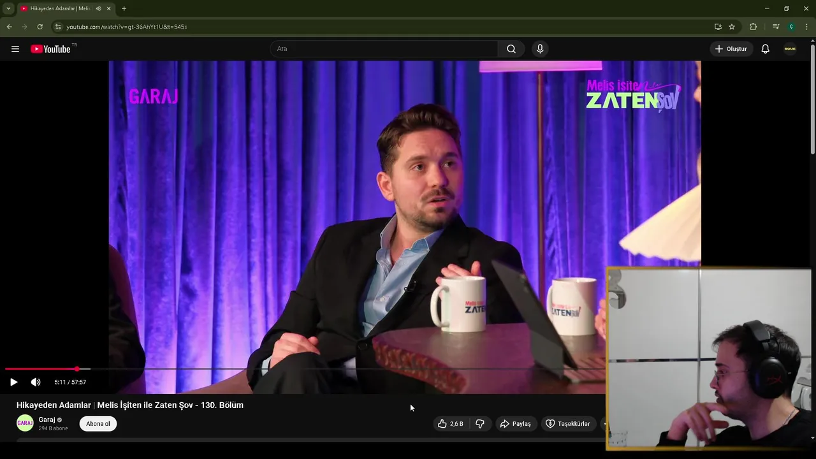The height and width of the screenshot is (459, 816).
Task: Bookmark this page with the star
Action: [x=732, y=27]
